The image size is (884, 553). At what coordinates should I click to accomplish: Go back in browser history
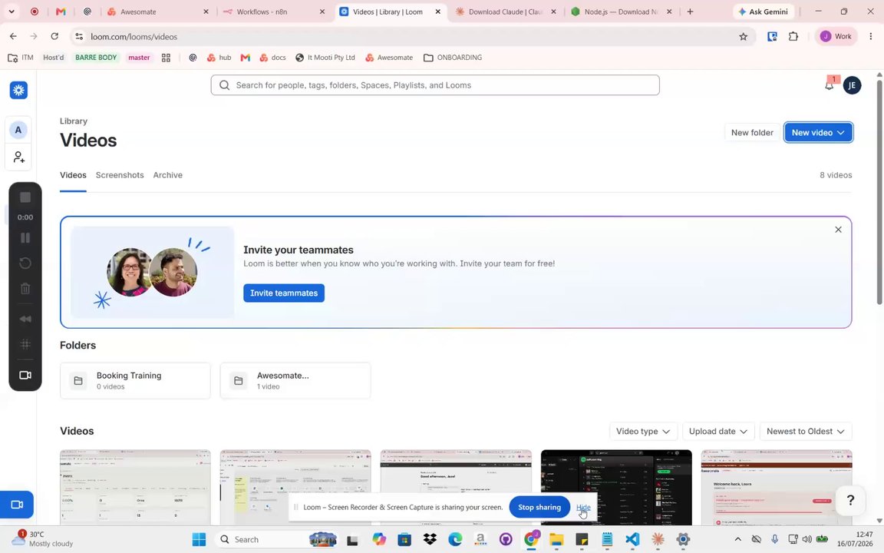coord(13,36)
